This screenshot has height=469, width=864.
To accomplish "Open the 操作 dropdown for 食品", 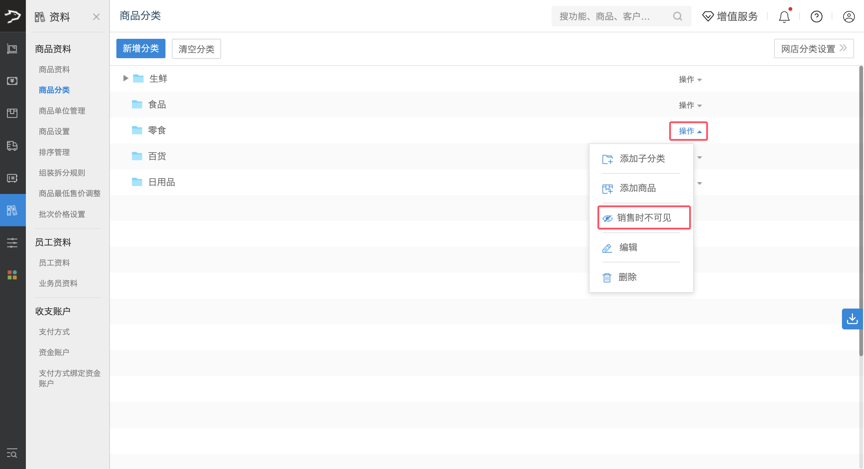I will 690,105.
